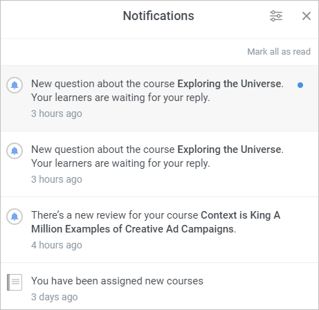Toggle the blue unread dot indicator
The height and width of the screenshot is (310, 319).
[300, 85]
